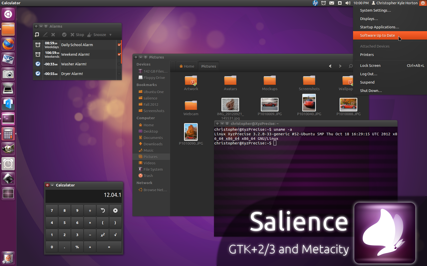The image size is (427, 266).
Task: Click the clear button in Calculator
Action: 115,211
